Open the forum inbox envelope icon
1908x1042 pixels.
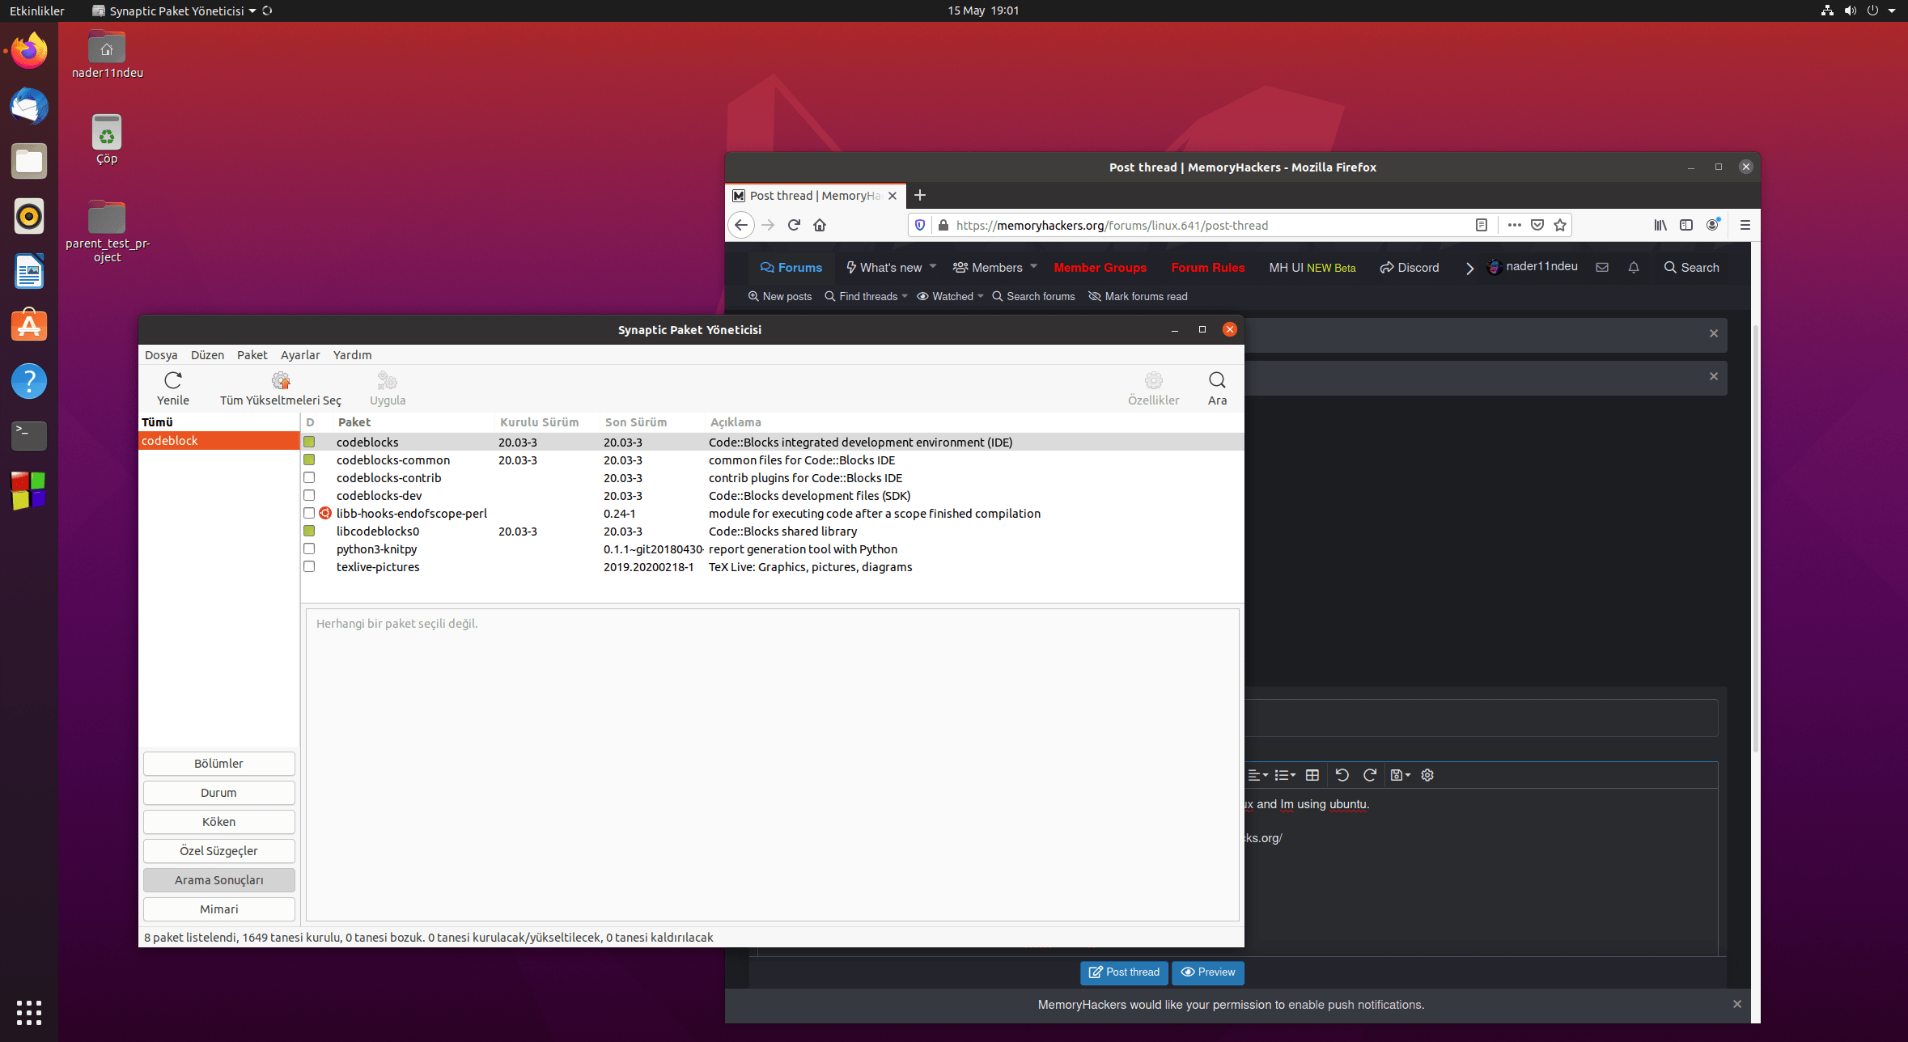click(x=1602, y=267)
